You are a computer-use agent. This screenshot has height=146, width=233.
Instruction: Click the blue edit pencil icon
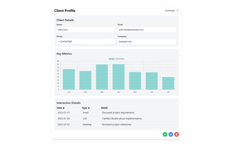(x=171, y=134)
